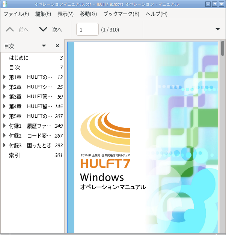Click the 前へ button label
This screenshot has width=226, height=235.
(24, 30)
